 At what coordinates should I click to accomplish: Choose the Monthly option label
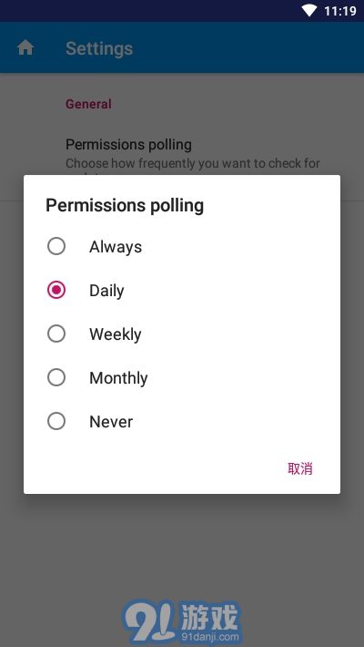[118, 377]
